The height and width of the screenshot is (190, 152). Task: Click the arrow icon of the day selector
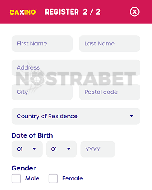click(x=34, y=149)
